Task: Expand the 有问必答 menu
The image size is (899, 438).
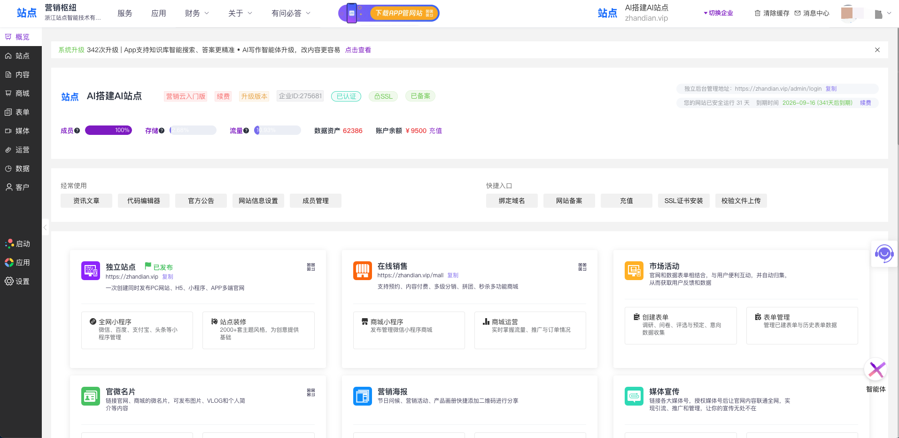Action: click(x=291, y=13)
